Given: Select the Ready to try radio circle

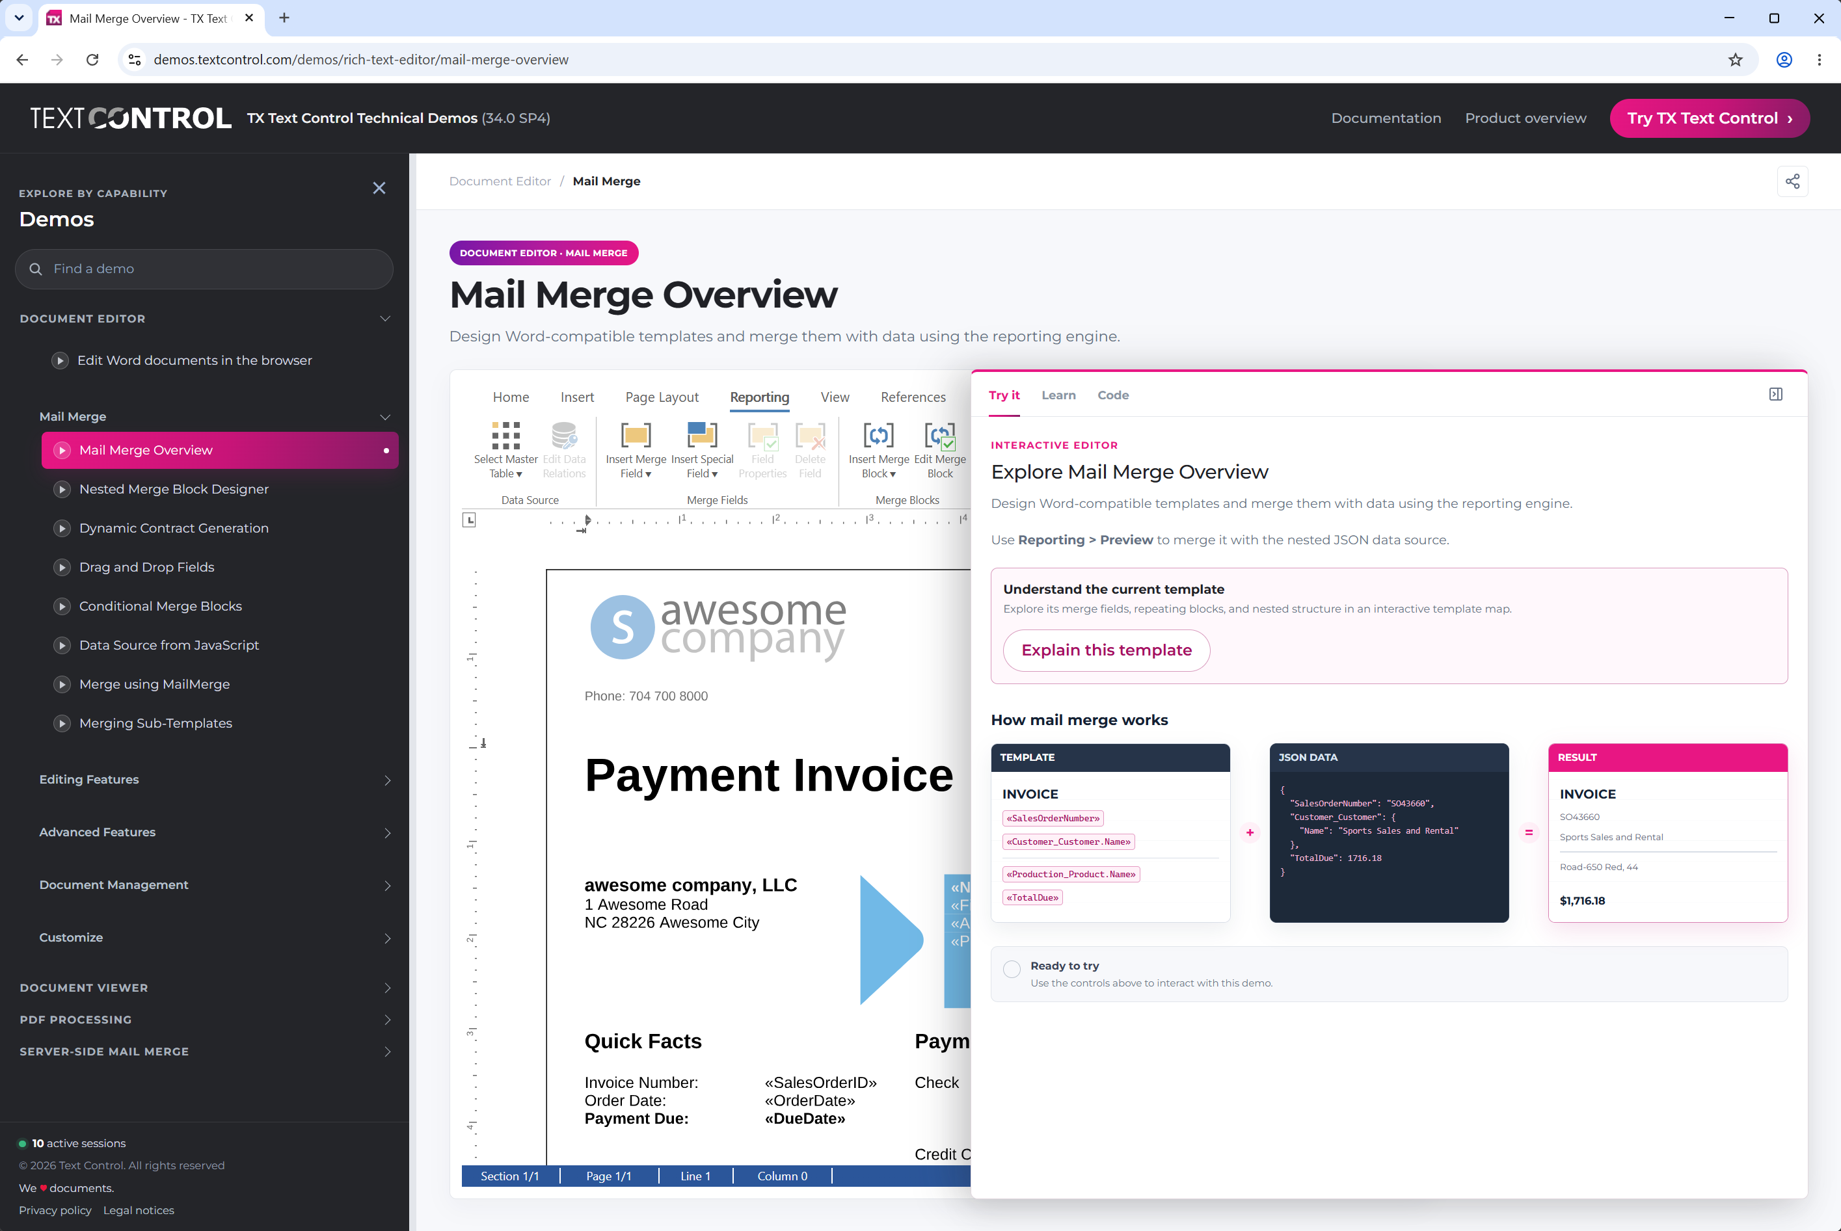Looking at the screenshot, I should (x=1012, y=969).
